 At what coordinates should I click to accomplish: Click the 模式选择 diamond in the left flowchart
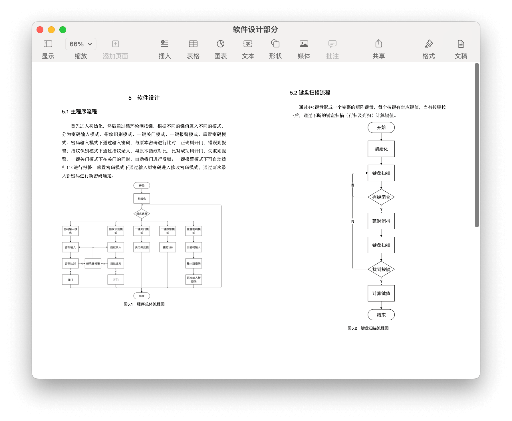pos(142,214)
